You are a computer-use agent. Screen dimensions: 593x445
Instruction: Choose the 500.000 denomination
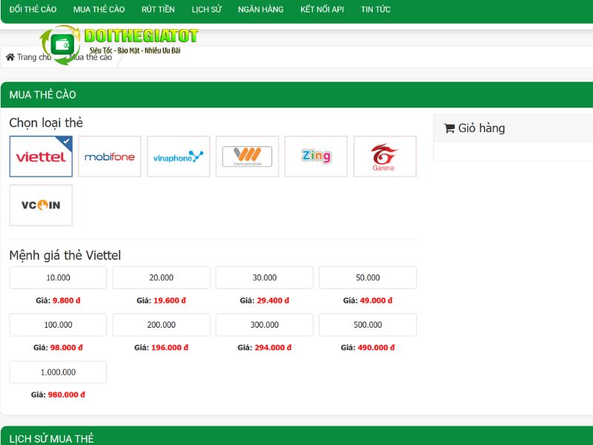[368, 325]
